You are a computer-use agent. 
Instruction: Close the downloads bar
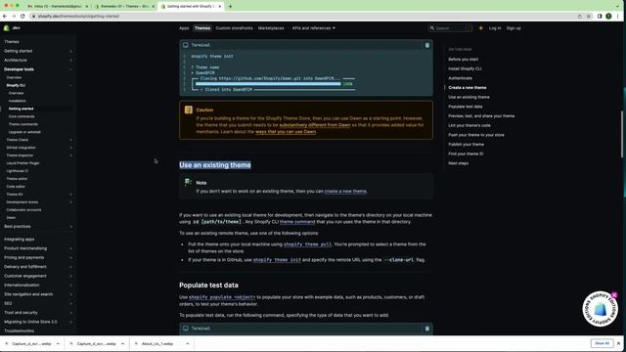point(619,343)
